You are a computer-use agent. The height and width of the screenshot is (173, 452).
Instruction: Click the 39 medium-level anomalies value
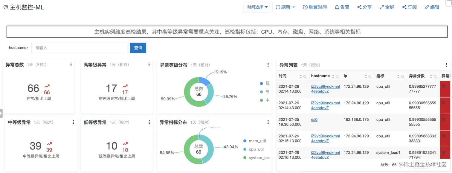pos(36,146)
